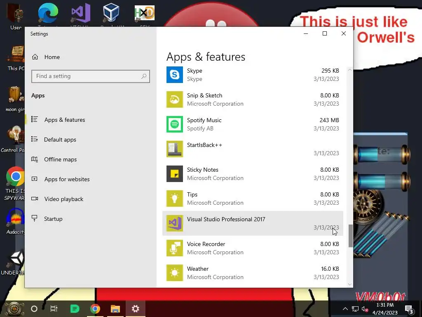This screenshot has width=422, height=317.
Task: Open the green chat app on taskbar
Action: point(75,309)
